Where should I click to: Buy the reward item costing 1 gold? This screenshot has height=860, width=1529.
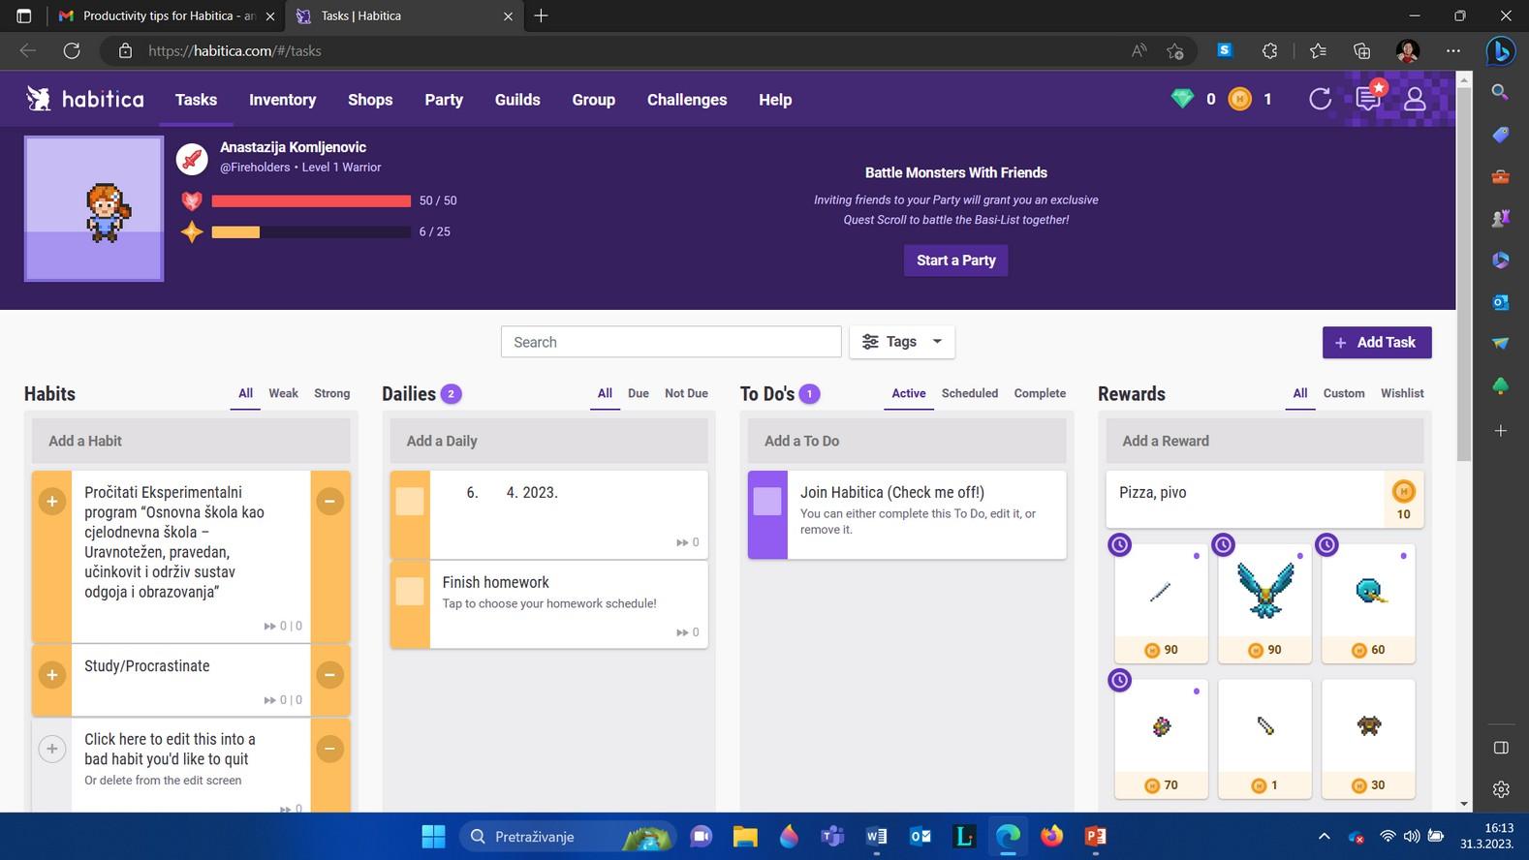tap(1264, 739)
